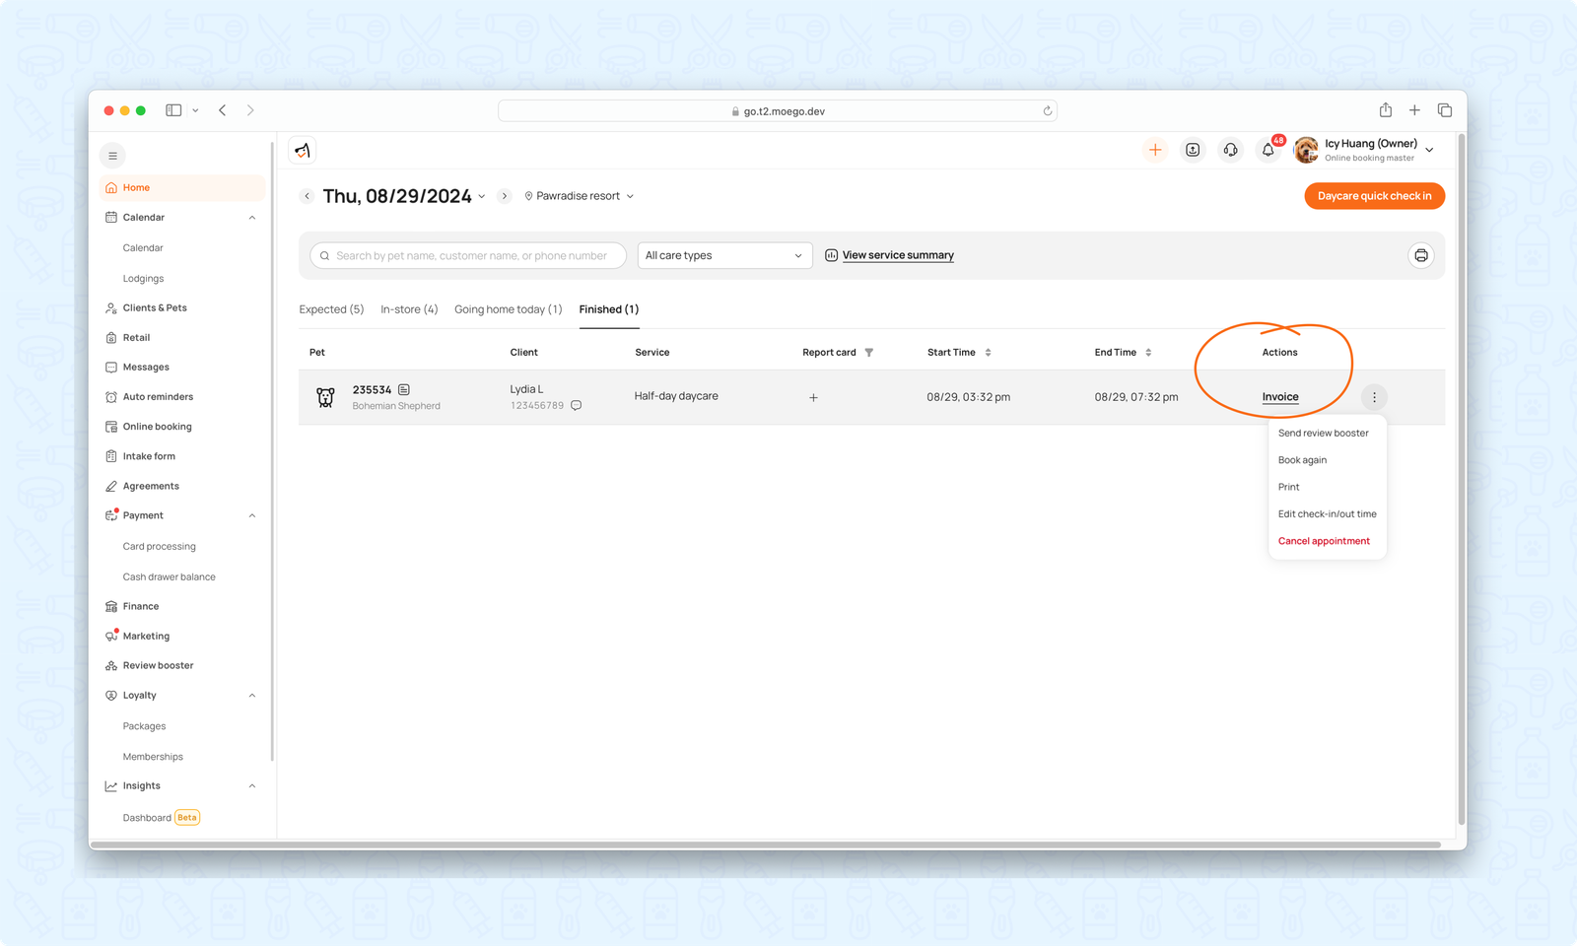Viewport: 1577px width, 946px height.
Task: Go to next day arrow
Action: [505, 196]
